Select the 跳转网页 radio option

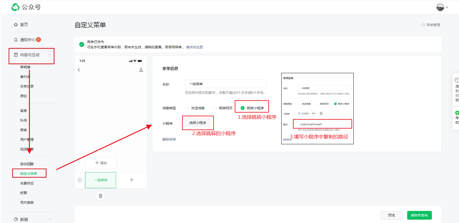pos(215,108)
